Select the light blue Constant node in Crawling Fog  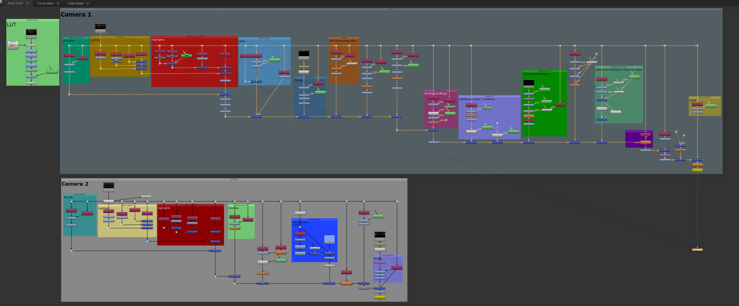point(329,239)
